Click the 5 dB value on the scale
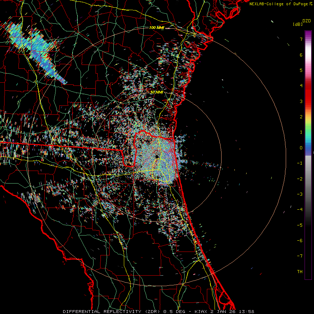This screenshot has width=314, height=314. tap(301, 70)
